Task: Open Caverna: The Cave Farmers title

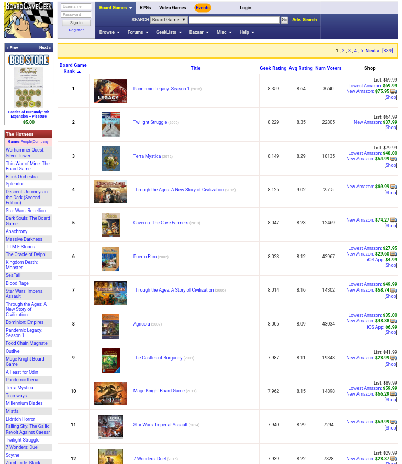Action: [161, 223]
